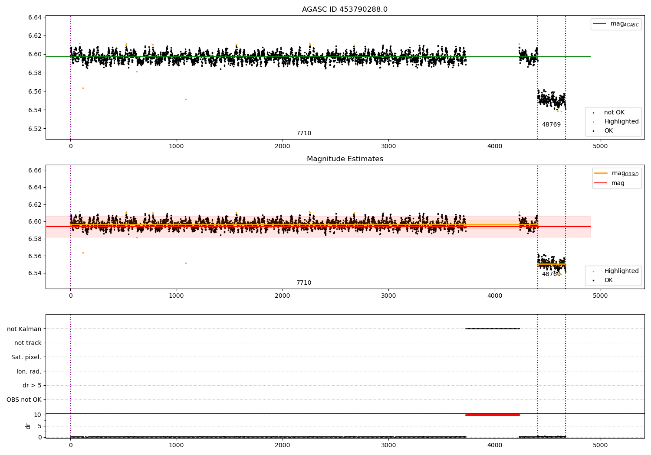651x455 pixels.
Task: Click the 'not track' axis label
Action: coord(28,343)
